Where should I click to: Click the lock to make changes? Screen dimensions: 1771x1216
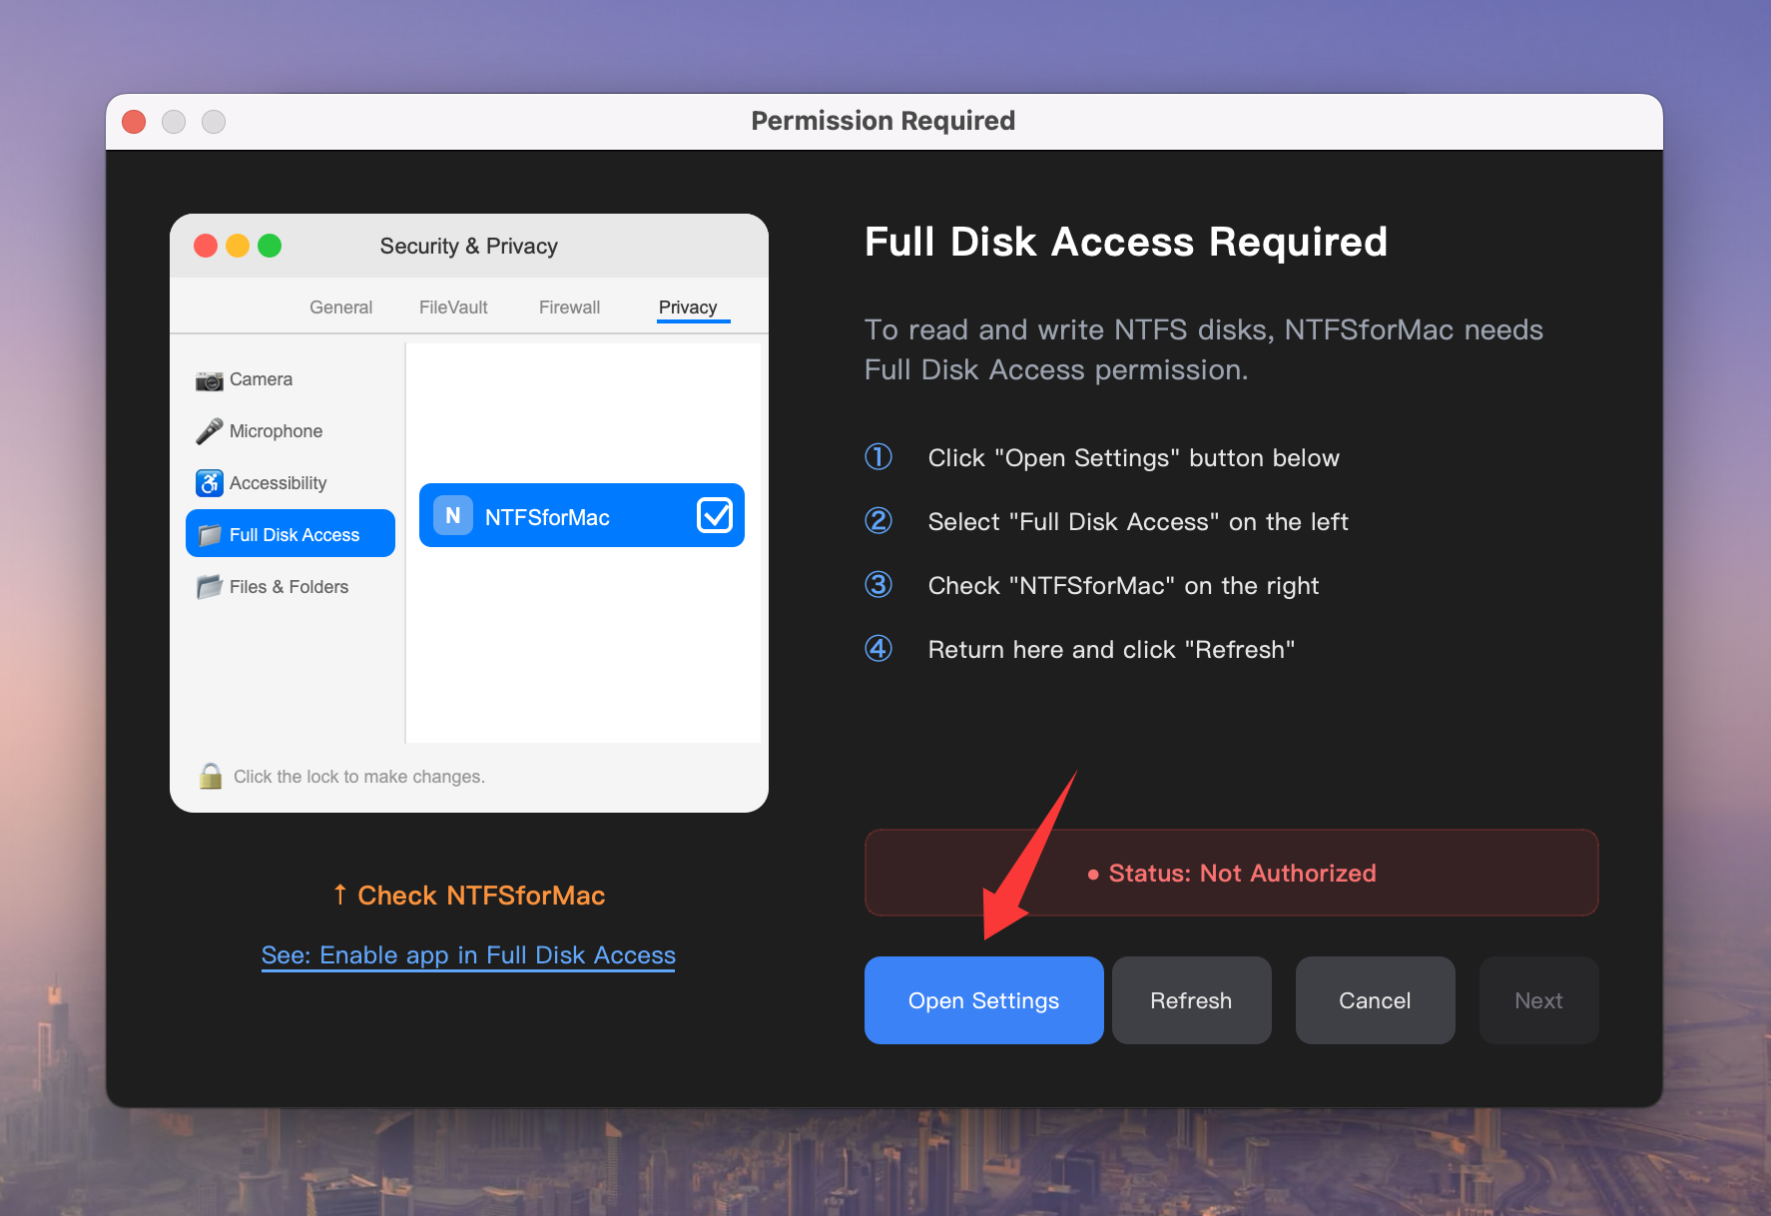[x=211, y=776]
